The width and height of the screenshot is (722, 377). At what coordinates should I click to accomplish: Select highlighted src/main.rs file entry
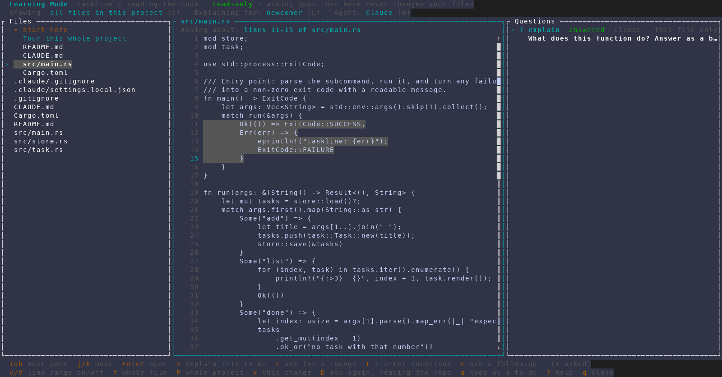coord(47,64)
